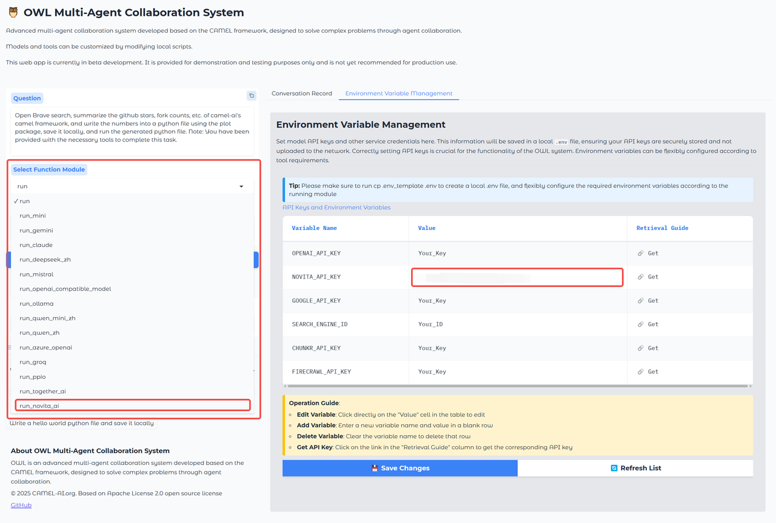
Task: Choose run_ollama from module list
Action: (132, 303)
